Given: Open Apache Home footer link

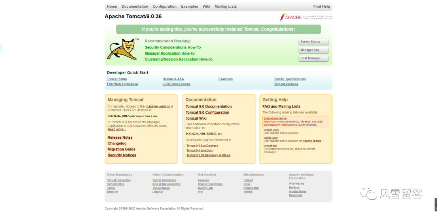Looking at the screenshot, I should 298,192.
